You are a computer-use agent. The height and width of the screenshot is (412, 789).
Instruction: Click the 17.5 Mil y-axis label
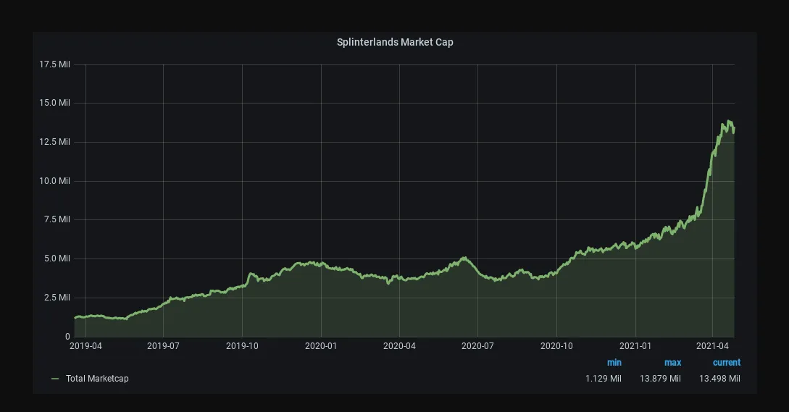54,64
